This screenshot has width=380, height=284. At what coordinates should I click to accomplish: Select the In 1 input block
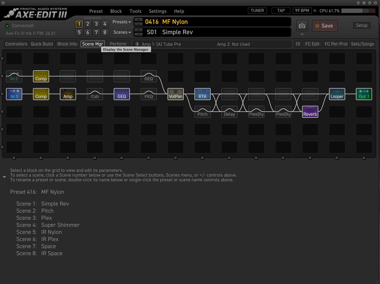14,94
